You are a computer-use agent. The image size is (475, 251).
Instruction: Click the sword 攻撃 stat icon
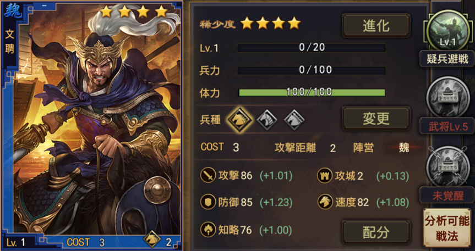(208, 175)
